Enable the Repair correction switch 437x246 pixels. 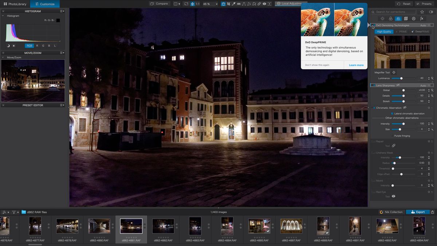pyautogui.click(x=373, y=141)
